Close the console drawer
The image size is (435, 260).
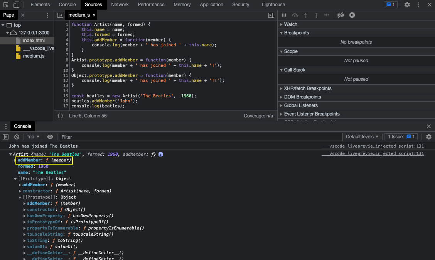pos(428,126)
